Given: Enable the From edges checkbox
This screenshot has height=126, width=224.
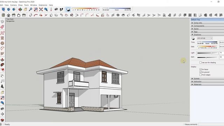Looking at the screenshot, I should click(x=201, y=75).
